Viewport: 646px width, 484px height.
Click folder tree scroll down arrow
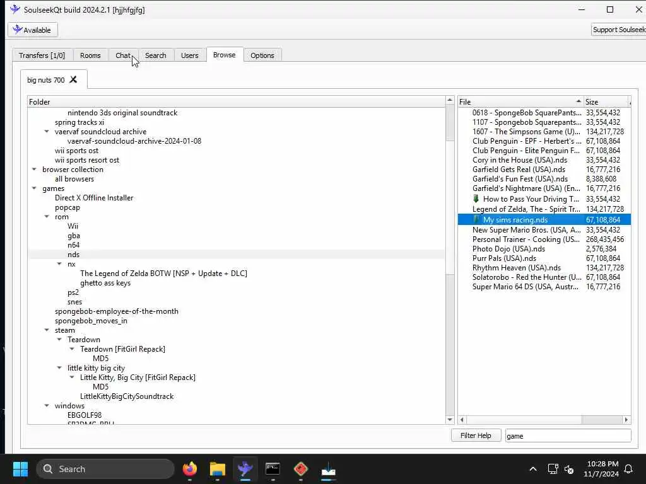coord(450,420)
